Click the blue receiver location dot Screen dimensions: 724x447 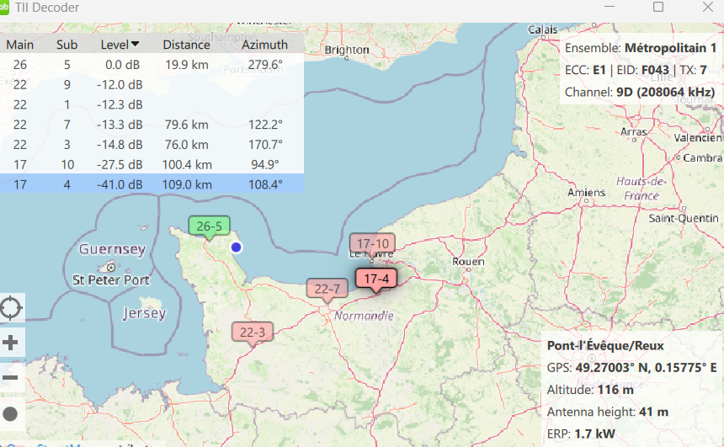[x=236, y=247]
